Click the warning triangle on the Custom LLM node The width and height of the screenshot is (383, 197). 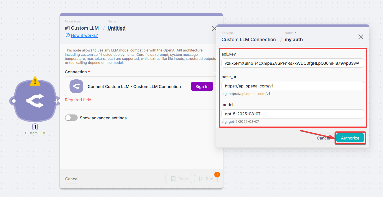tap(35, 81)
